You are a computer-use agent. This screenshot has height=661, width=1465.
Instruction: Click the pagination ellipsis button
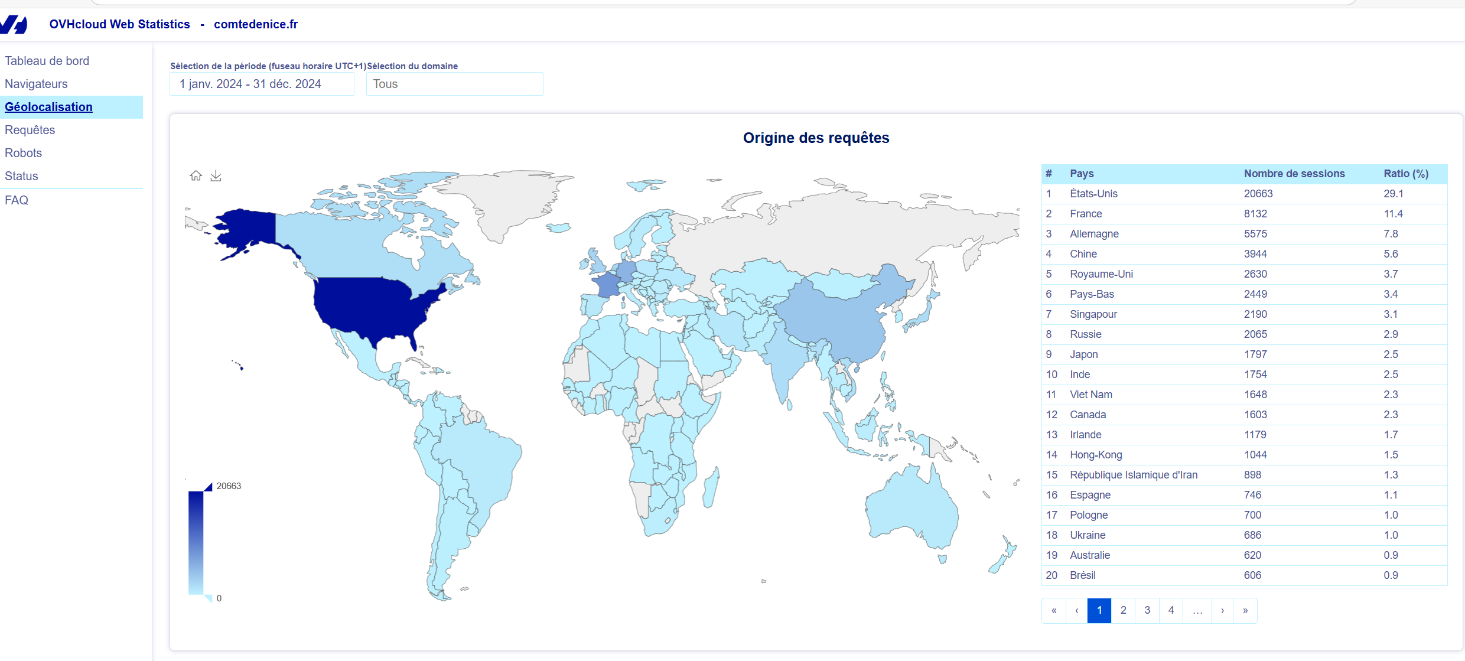tap(1197, 610)
